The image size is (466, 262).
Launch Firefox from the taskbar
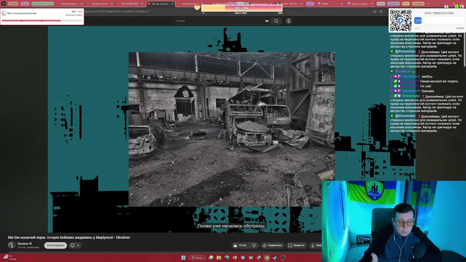(235, 258)
